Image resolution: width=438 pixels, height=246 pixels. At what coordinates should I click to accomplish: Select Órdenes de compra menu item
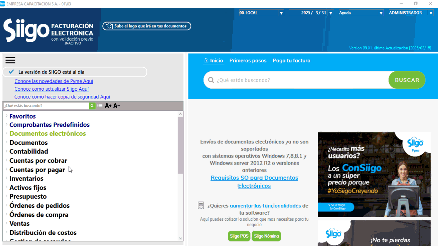pos(39,215)
